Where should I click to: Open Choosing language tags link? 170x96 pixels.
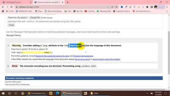[83, 56]
